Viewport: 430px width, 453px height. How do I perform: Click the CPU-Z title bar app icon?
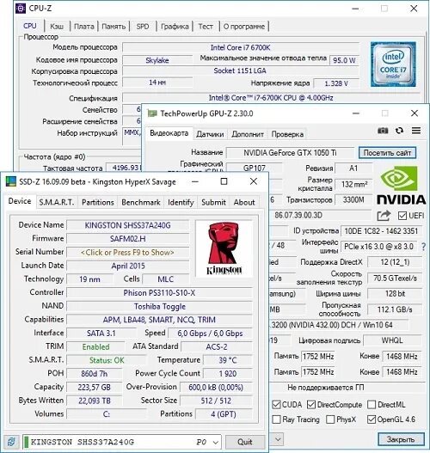(21, 8)
